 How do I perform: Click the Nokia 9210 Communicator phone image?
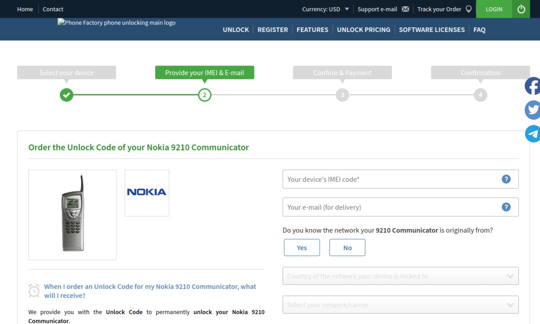pos(72,215)
